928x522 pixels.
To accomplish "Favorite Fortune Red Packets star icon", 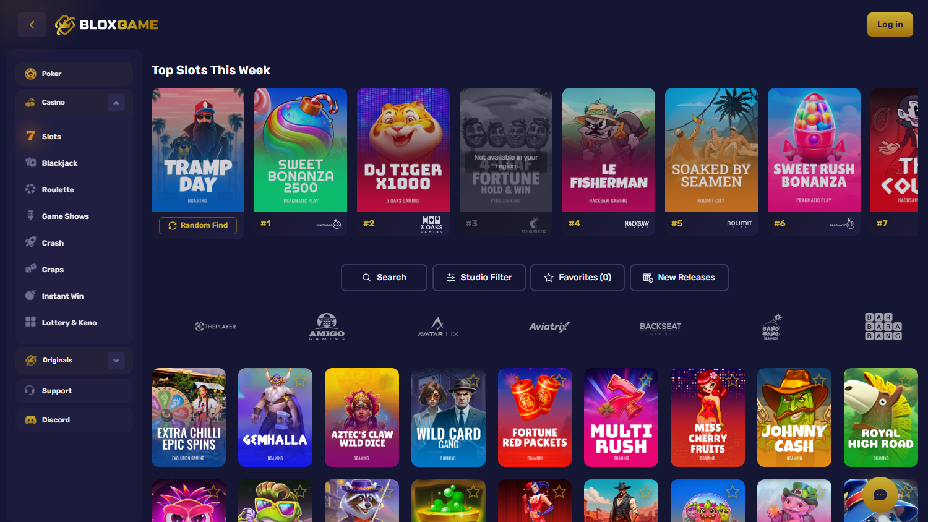I will 560,380.
